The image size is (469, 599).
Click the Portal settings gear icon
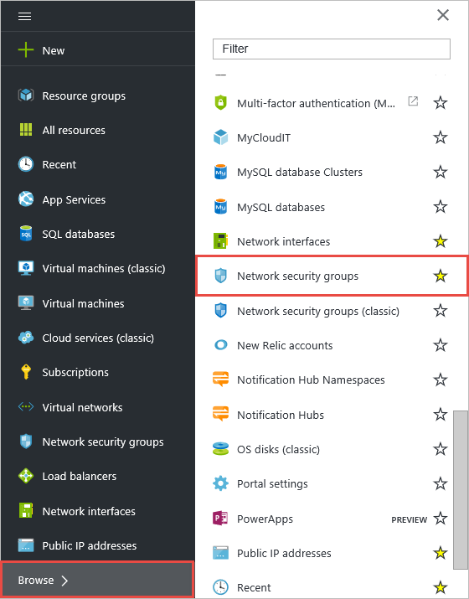(221, 483)
